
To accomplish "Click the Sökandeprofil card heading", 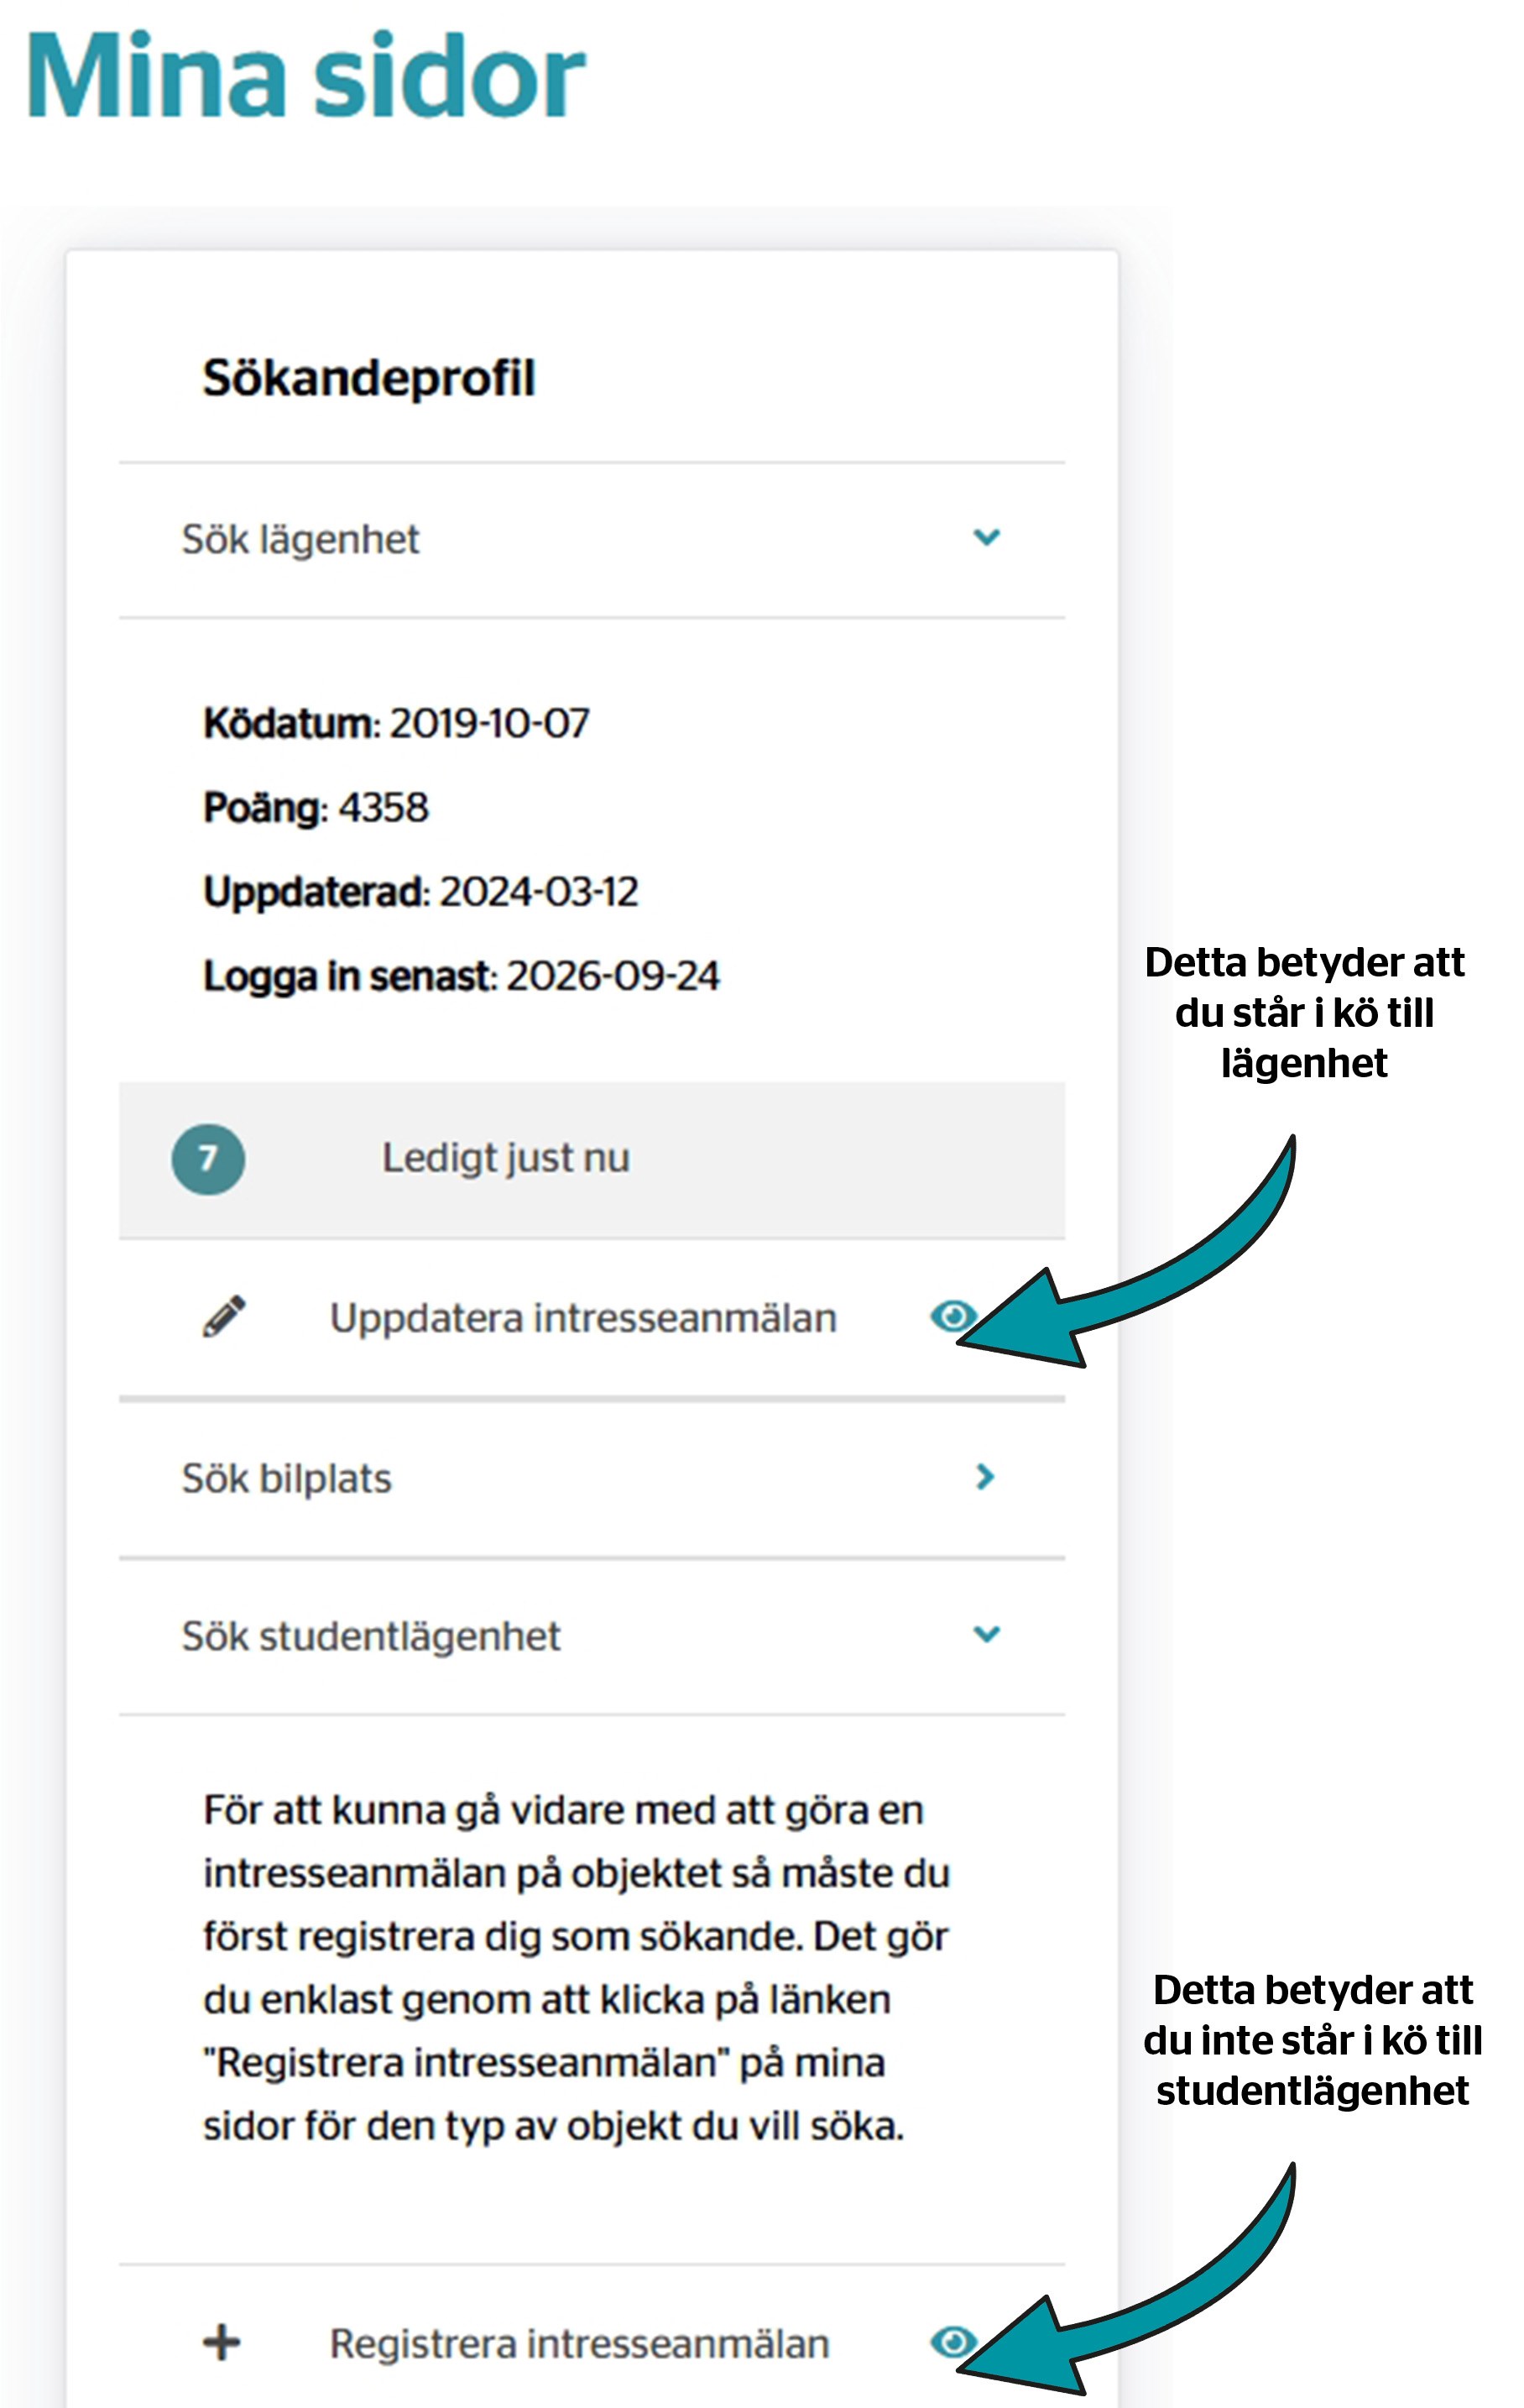I will pyautogui.click(x=368, y=378).
